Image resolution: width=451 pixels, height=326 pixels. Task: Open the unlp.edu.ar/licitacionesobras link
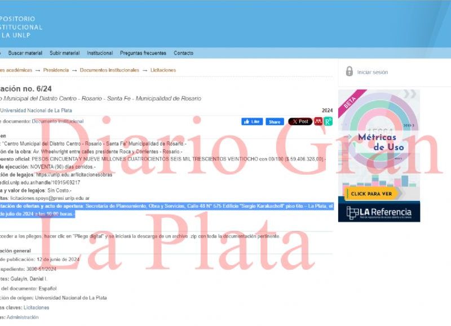coord(74,175)
